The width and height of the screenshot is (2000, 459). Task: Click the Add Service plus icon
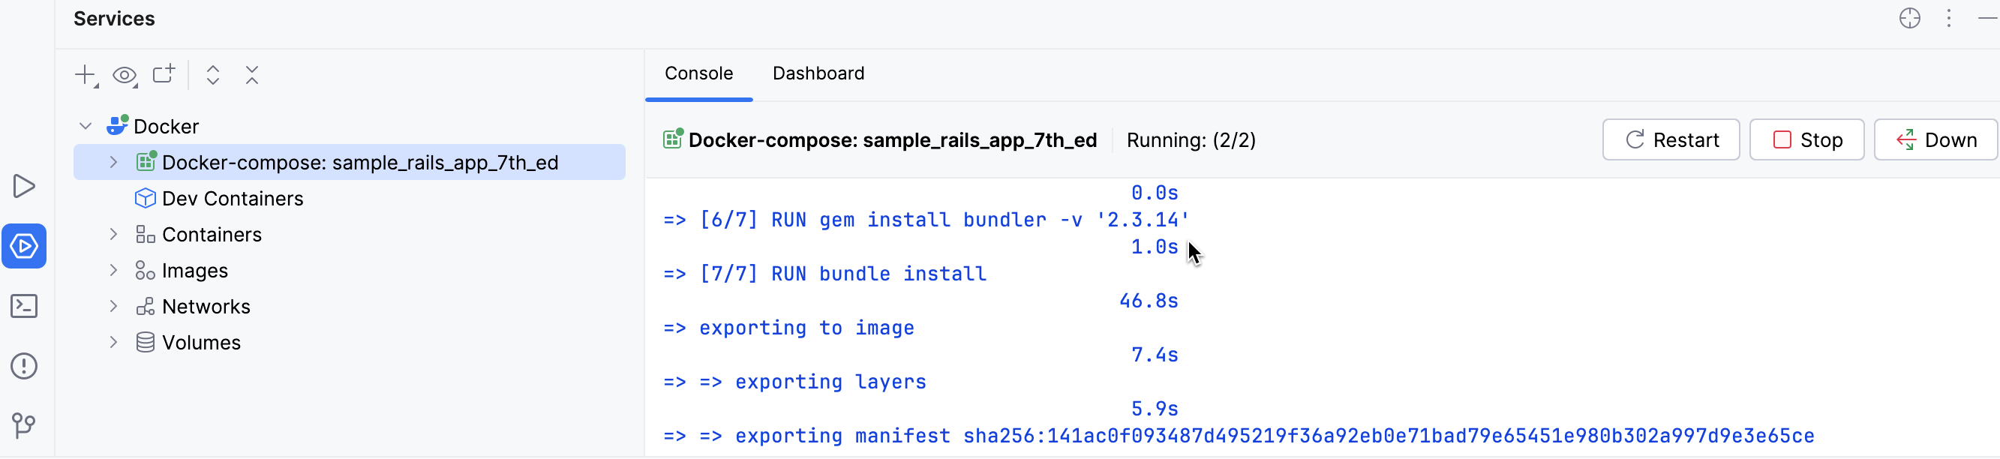pyautogui.click(x=85, y=75)
